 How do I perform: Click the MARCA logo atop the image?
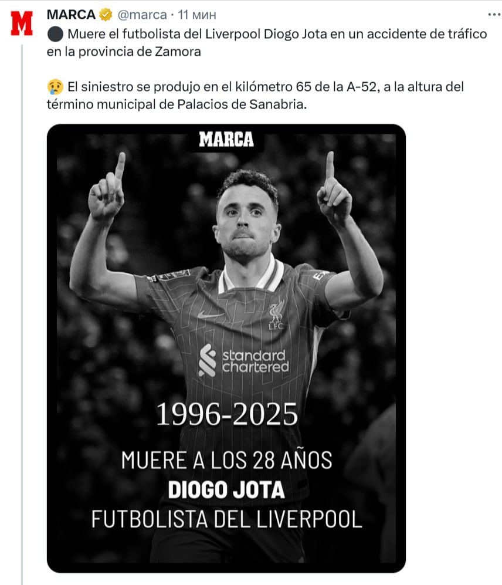point(226,139)
